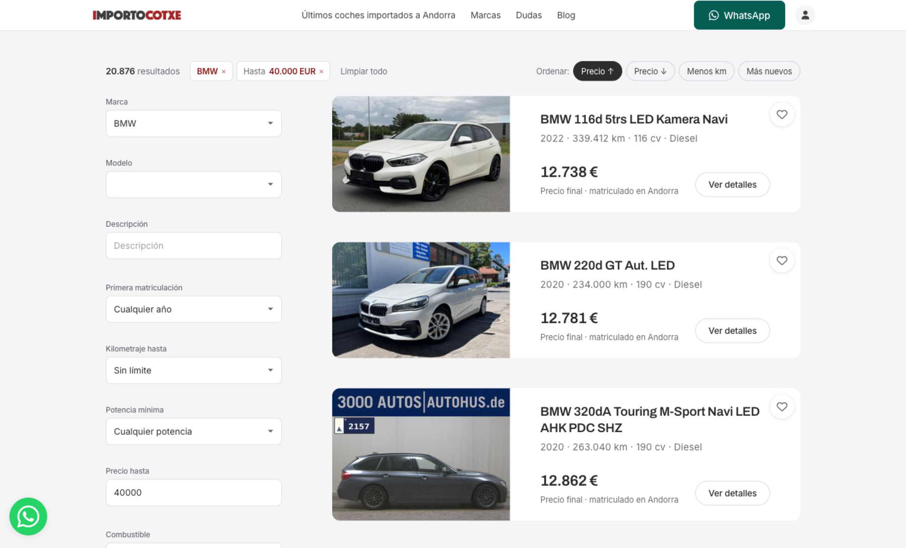This screenshot has width=906, height=548.
Task: Click the 12.862 € price
Action: click(x=569, y=481)
